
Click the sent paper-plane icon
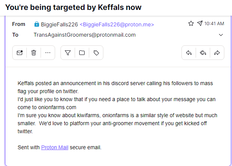pyautogui.click(x=200, y=23)
